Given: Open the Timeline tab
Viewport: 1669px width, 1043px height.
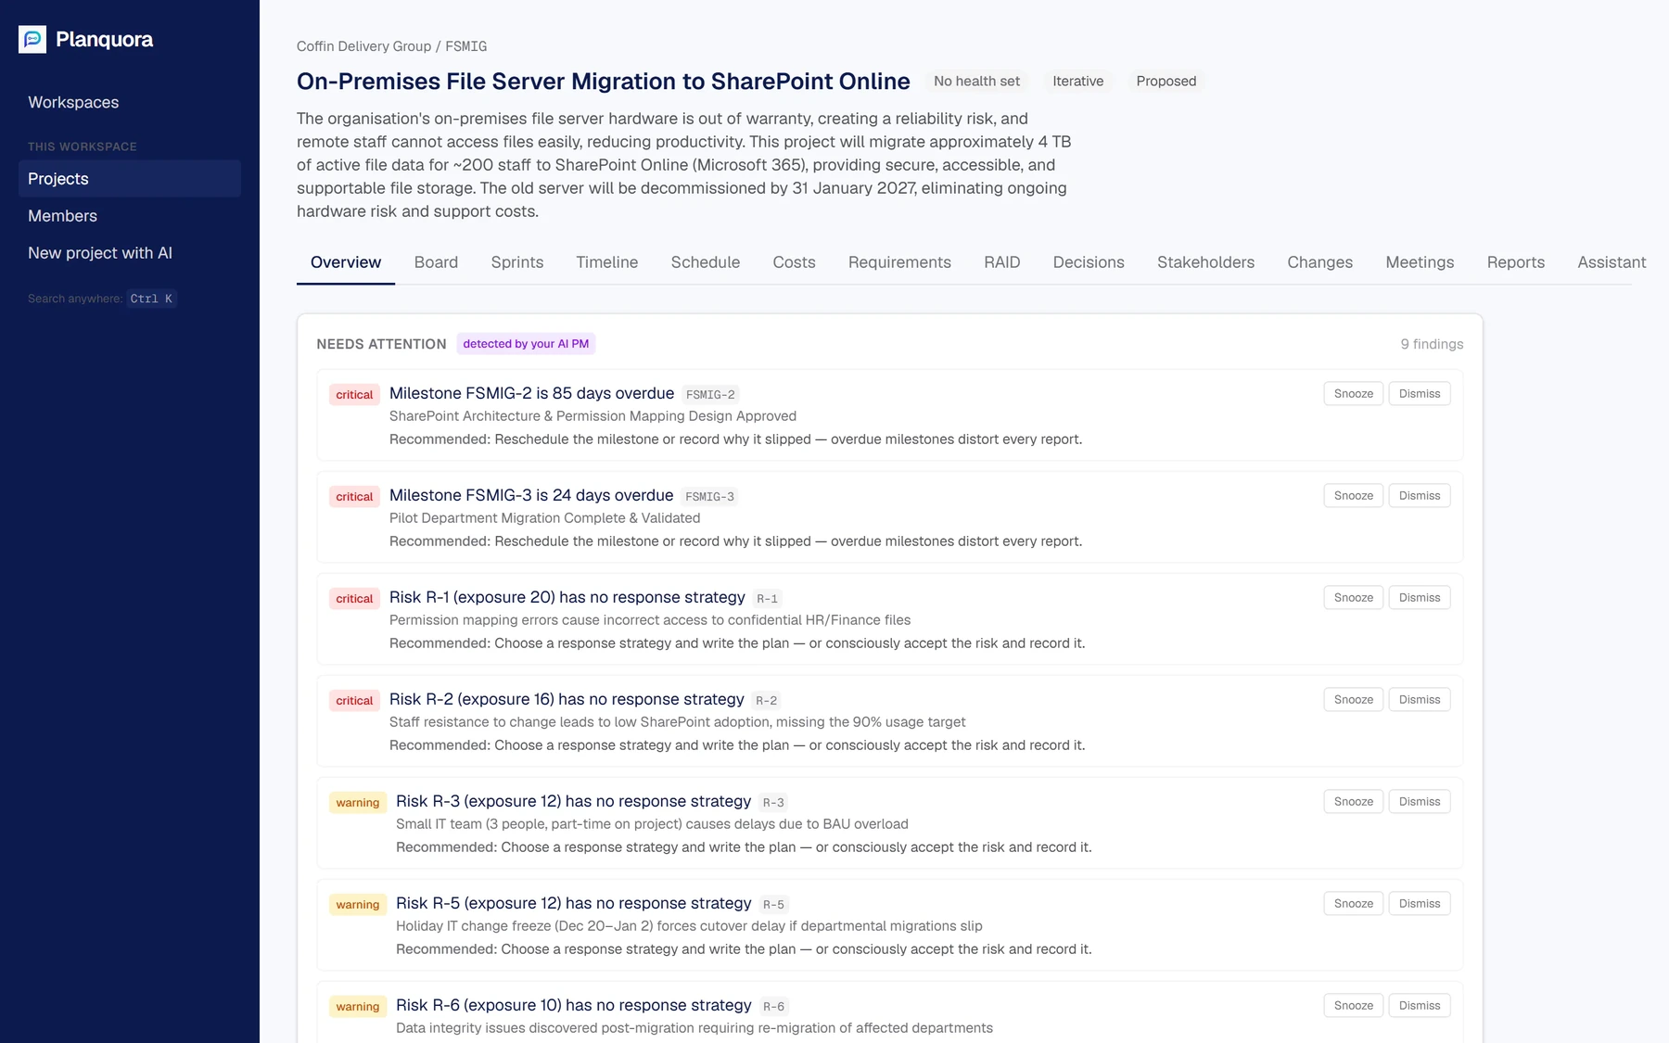Looking at the screenshot, I should (x=606, y=262).
